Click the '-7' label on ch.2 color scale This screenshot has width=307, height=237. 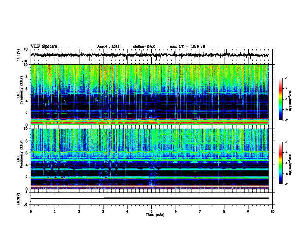tap(286, 184)
